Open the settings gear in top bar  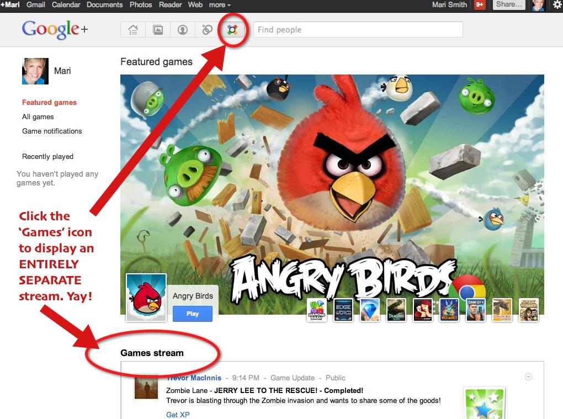coord(557,4)
